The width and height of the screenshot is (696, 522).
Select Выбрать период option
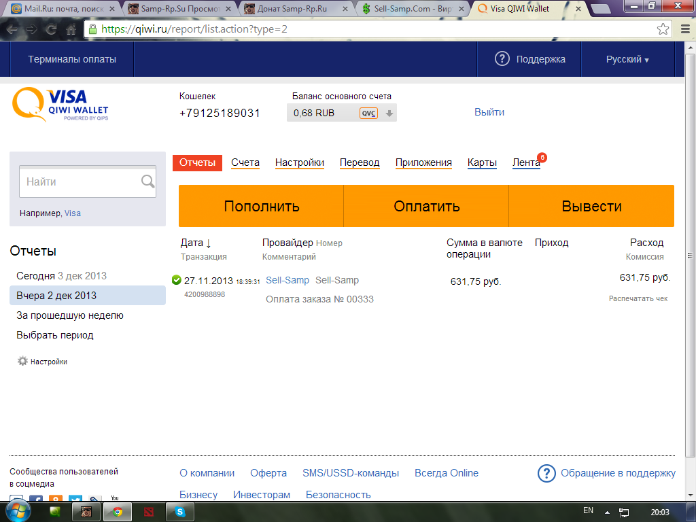pyautogui.click(x=54, y=335)
